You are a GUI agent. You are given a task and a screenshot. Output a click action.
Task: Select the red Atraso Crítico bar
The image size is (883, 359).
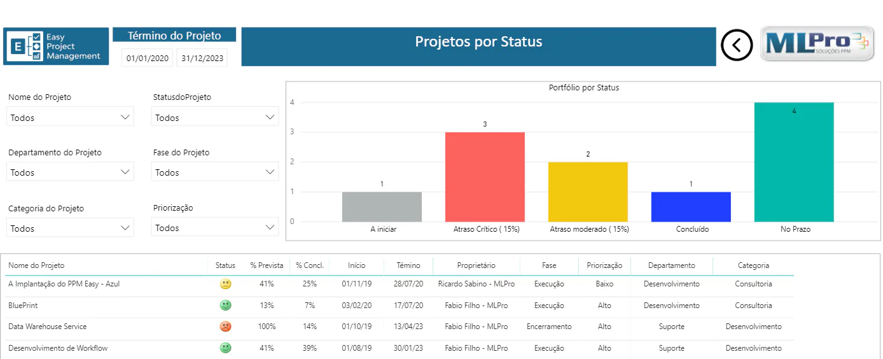tap(485, 177)
